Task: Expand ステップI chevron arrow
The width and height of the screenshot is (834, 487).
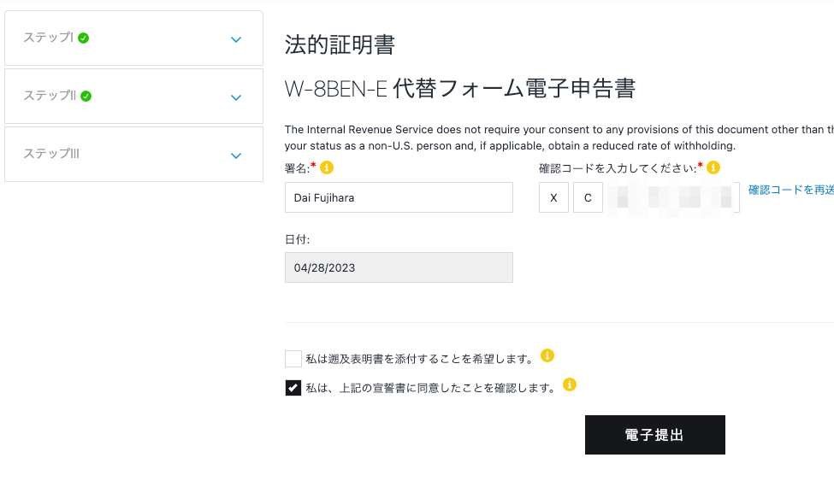Action: pos(236,39)
